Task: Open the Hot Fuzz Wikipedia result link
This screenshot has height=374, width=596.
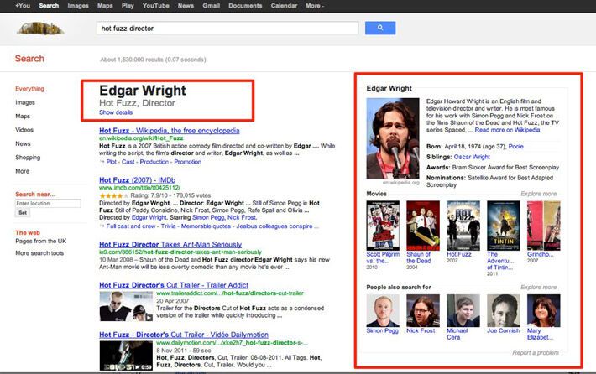Action: point(169,131)
